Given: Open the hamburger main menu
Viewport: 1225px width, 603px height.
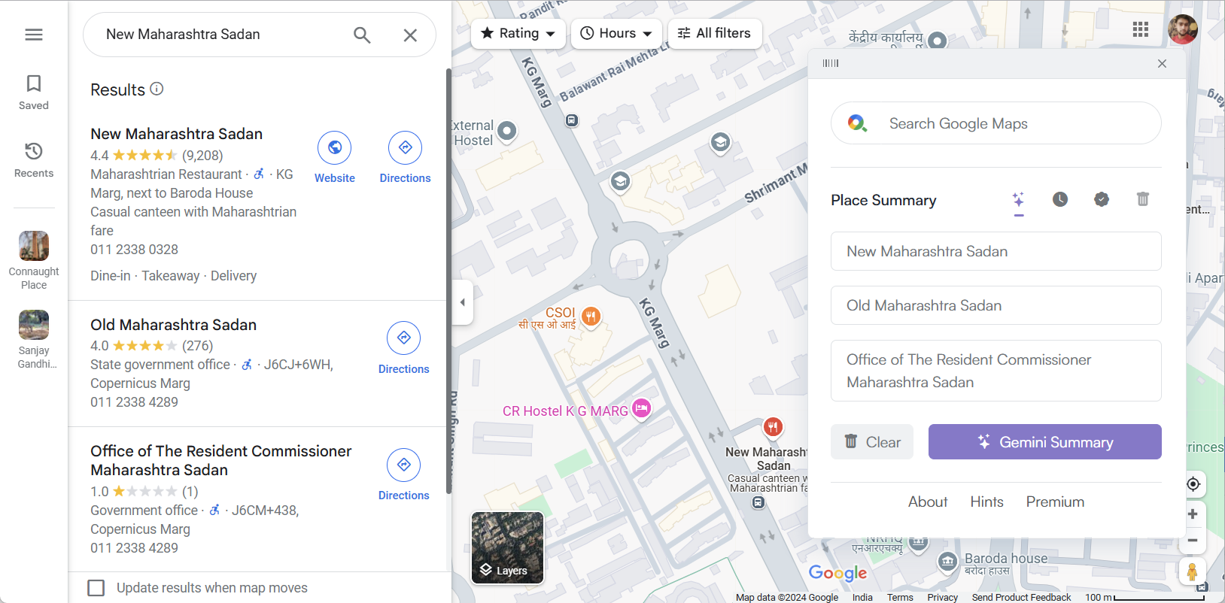Looking at the screenshot, I should click(x=34, y=35).
